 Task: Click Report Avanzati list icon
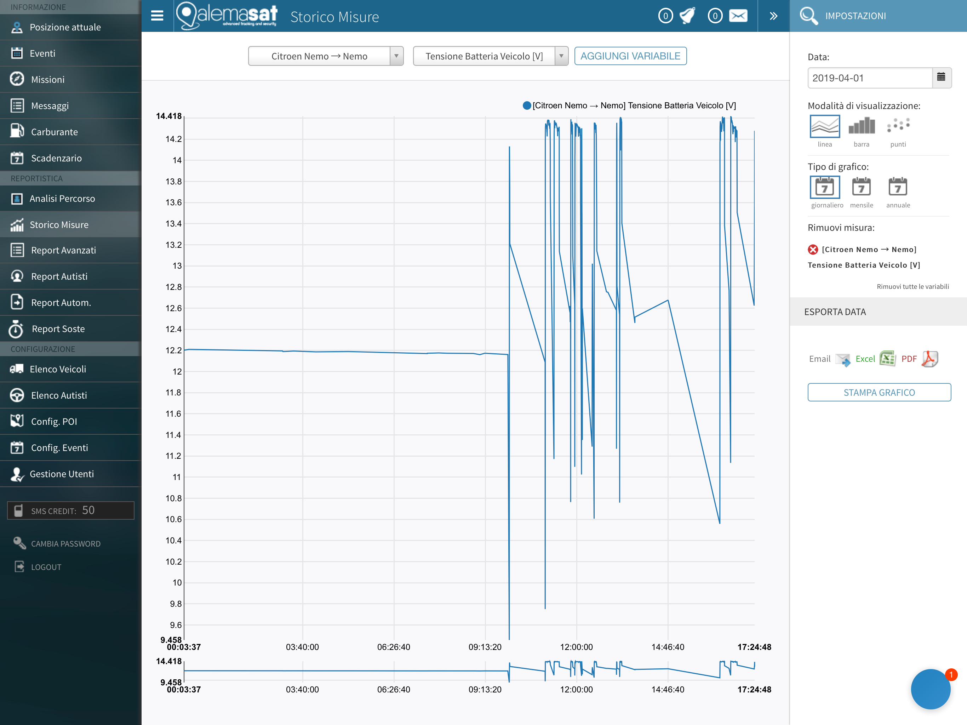pyautogui.click(x=17, y=250)
